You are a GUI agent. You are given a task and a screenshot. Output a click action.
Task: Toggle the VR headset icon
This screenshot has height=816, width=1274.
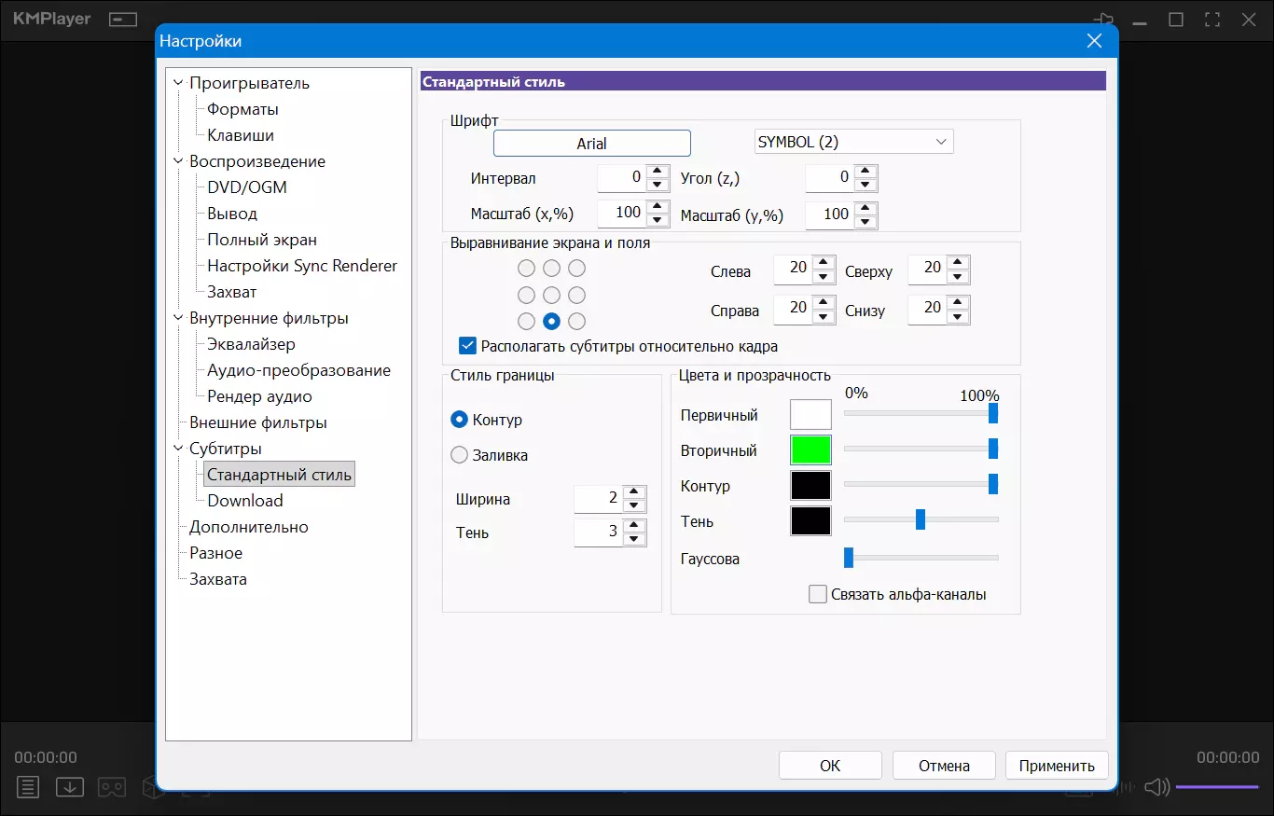point(113,787)
